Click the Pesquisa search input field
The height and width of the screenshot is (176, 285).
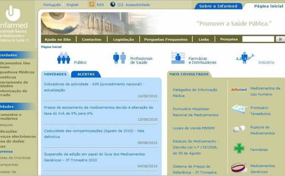pyautogui.click(x=258, y=39)
